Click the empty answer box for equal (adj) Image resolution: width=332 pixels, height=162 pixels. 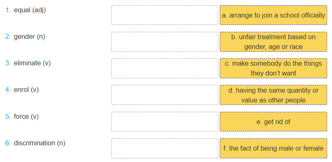(x=165, y=15)
